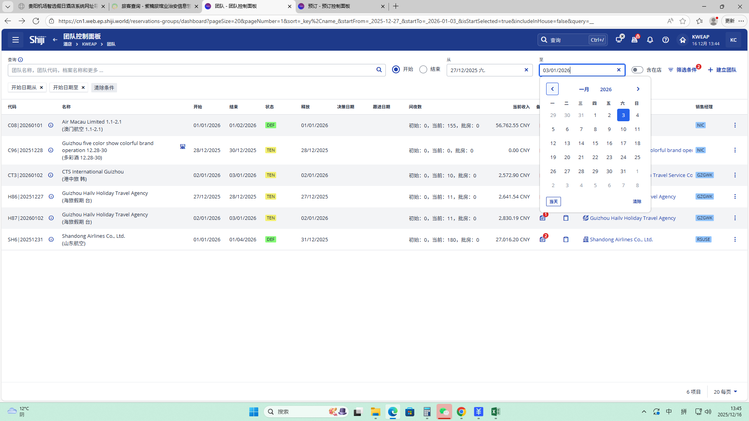Select day 15 in the January calendar
Viewport: 749px width, 421px height.
pyautogui.click(x=595, y=143)
